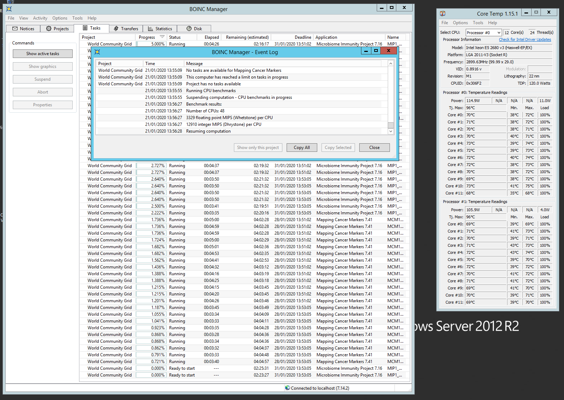Click the Show graphics button
Image resolution: width=564 pixels, height=400 pixels.
coord(43,66)
